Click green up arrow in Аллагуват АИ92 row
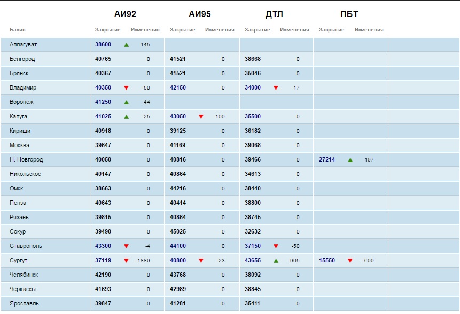This screenshot has width=460, height=314. (126, 45)
